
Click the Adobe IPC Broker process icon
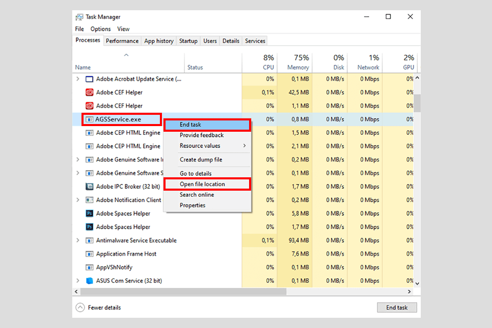click(x=89, y=187)
